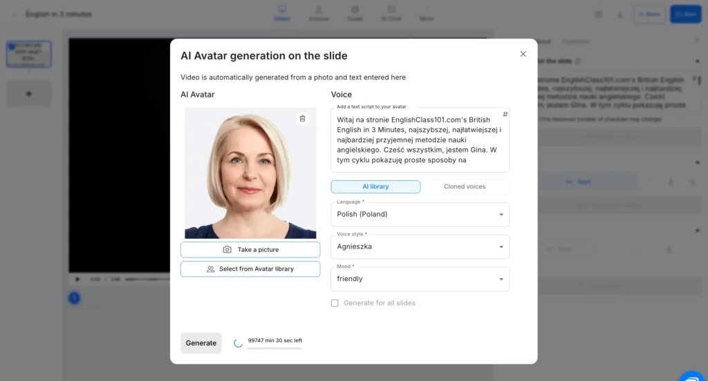
Task: Open the chat widget in bottom corner
Action: [691, 375]
